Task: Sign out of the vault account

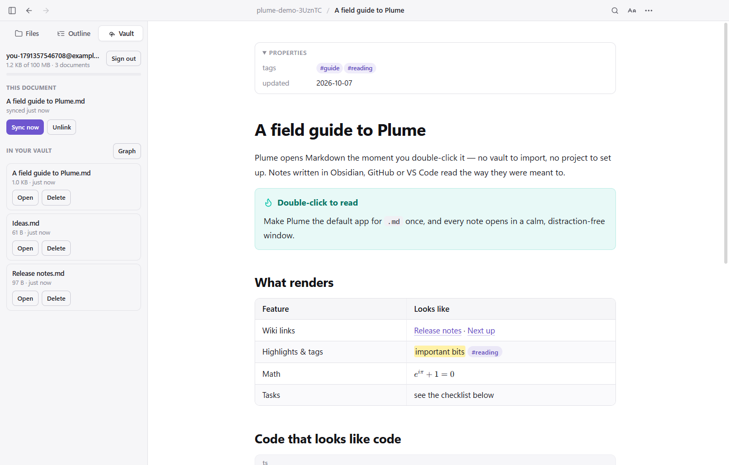Action: pyautogui.click(x=124, y=59)
